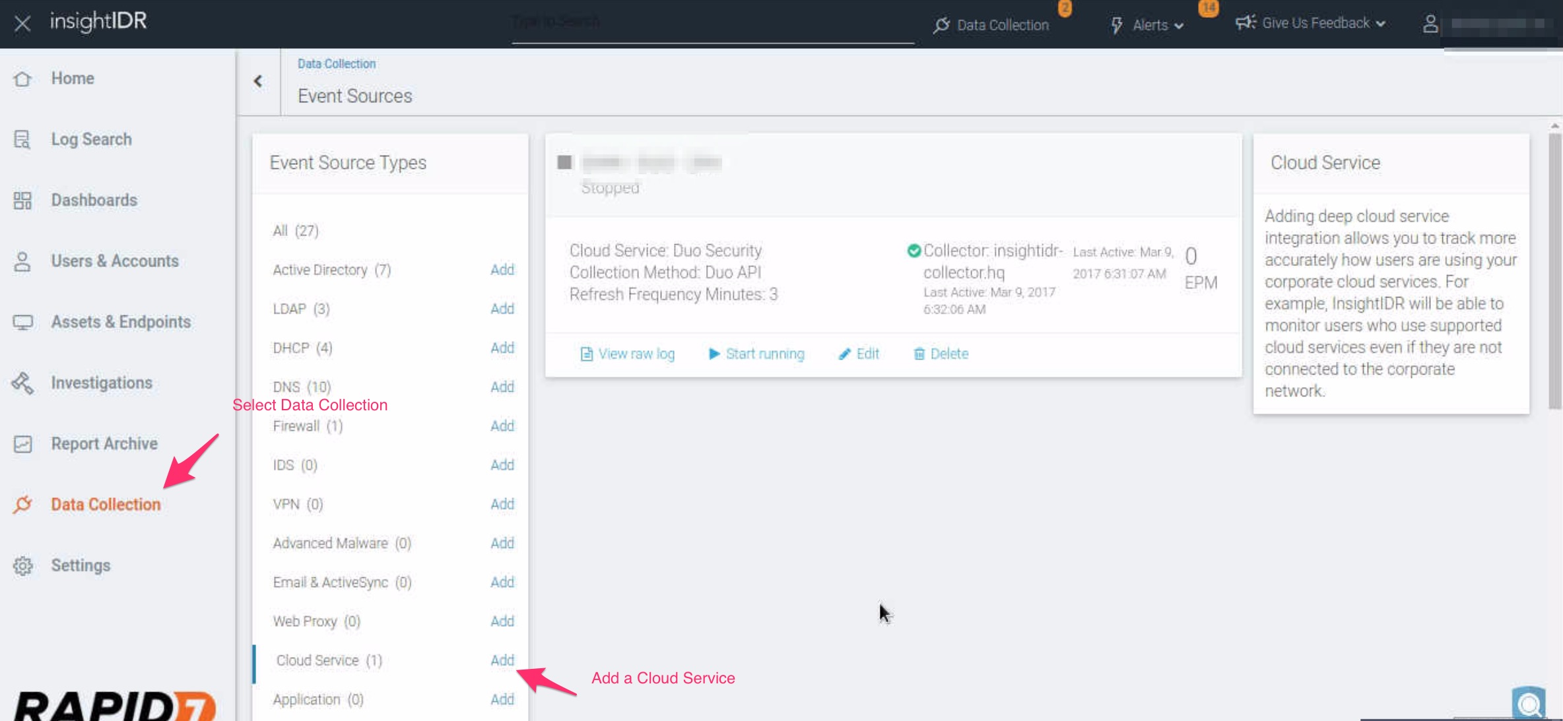
Task: Start running the stopped event source
Action: click(x=756, y=353)
